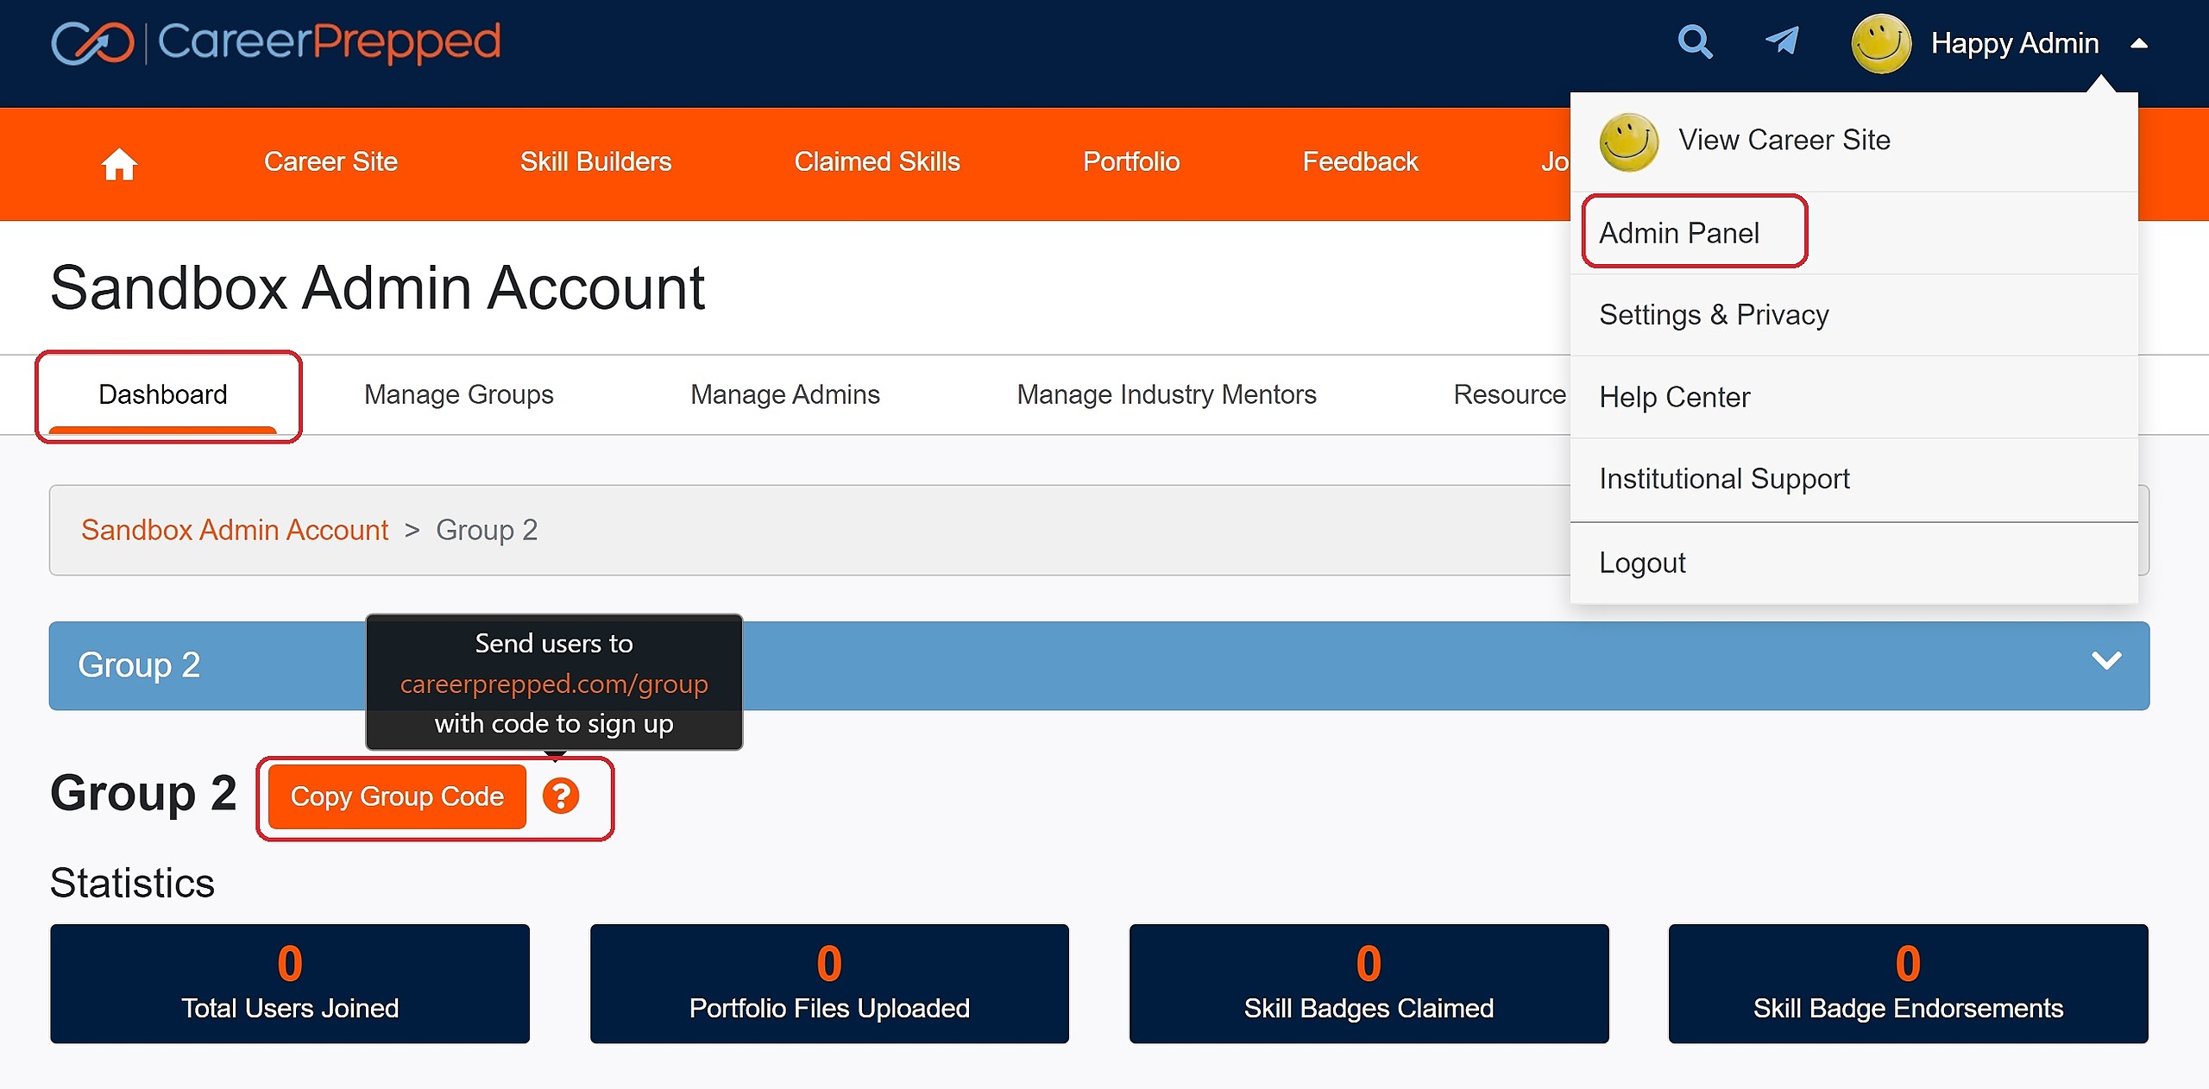2209x1089 pixels.
Task: Click the Group 2 breadcrumb text
Action: tap(487, 529)
